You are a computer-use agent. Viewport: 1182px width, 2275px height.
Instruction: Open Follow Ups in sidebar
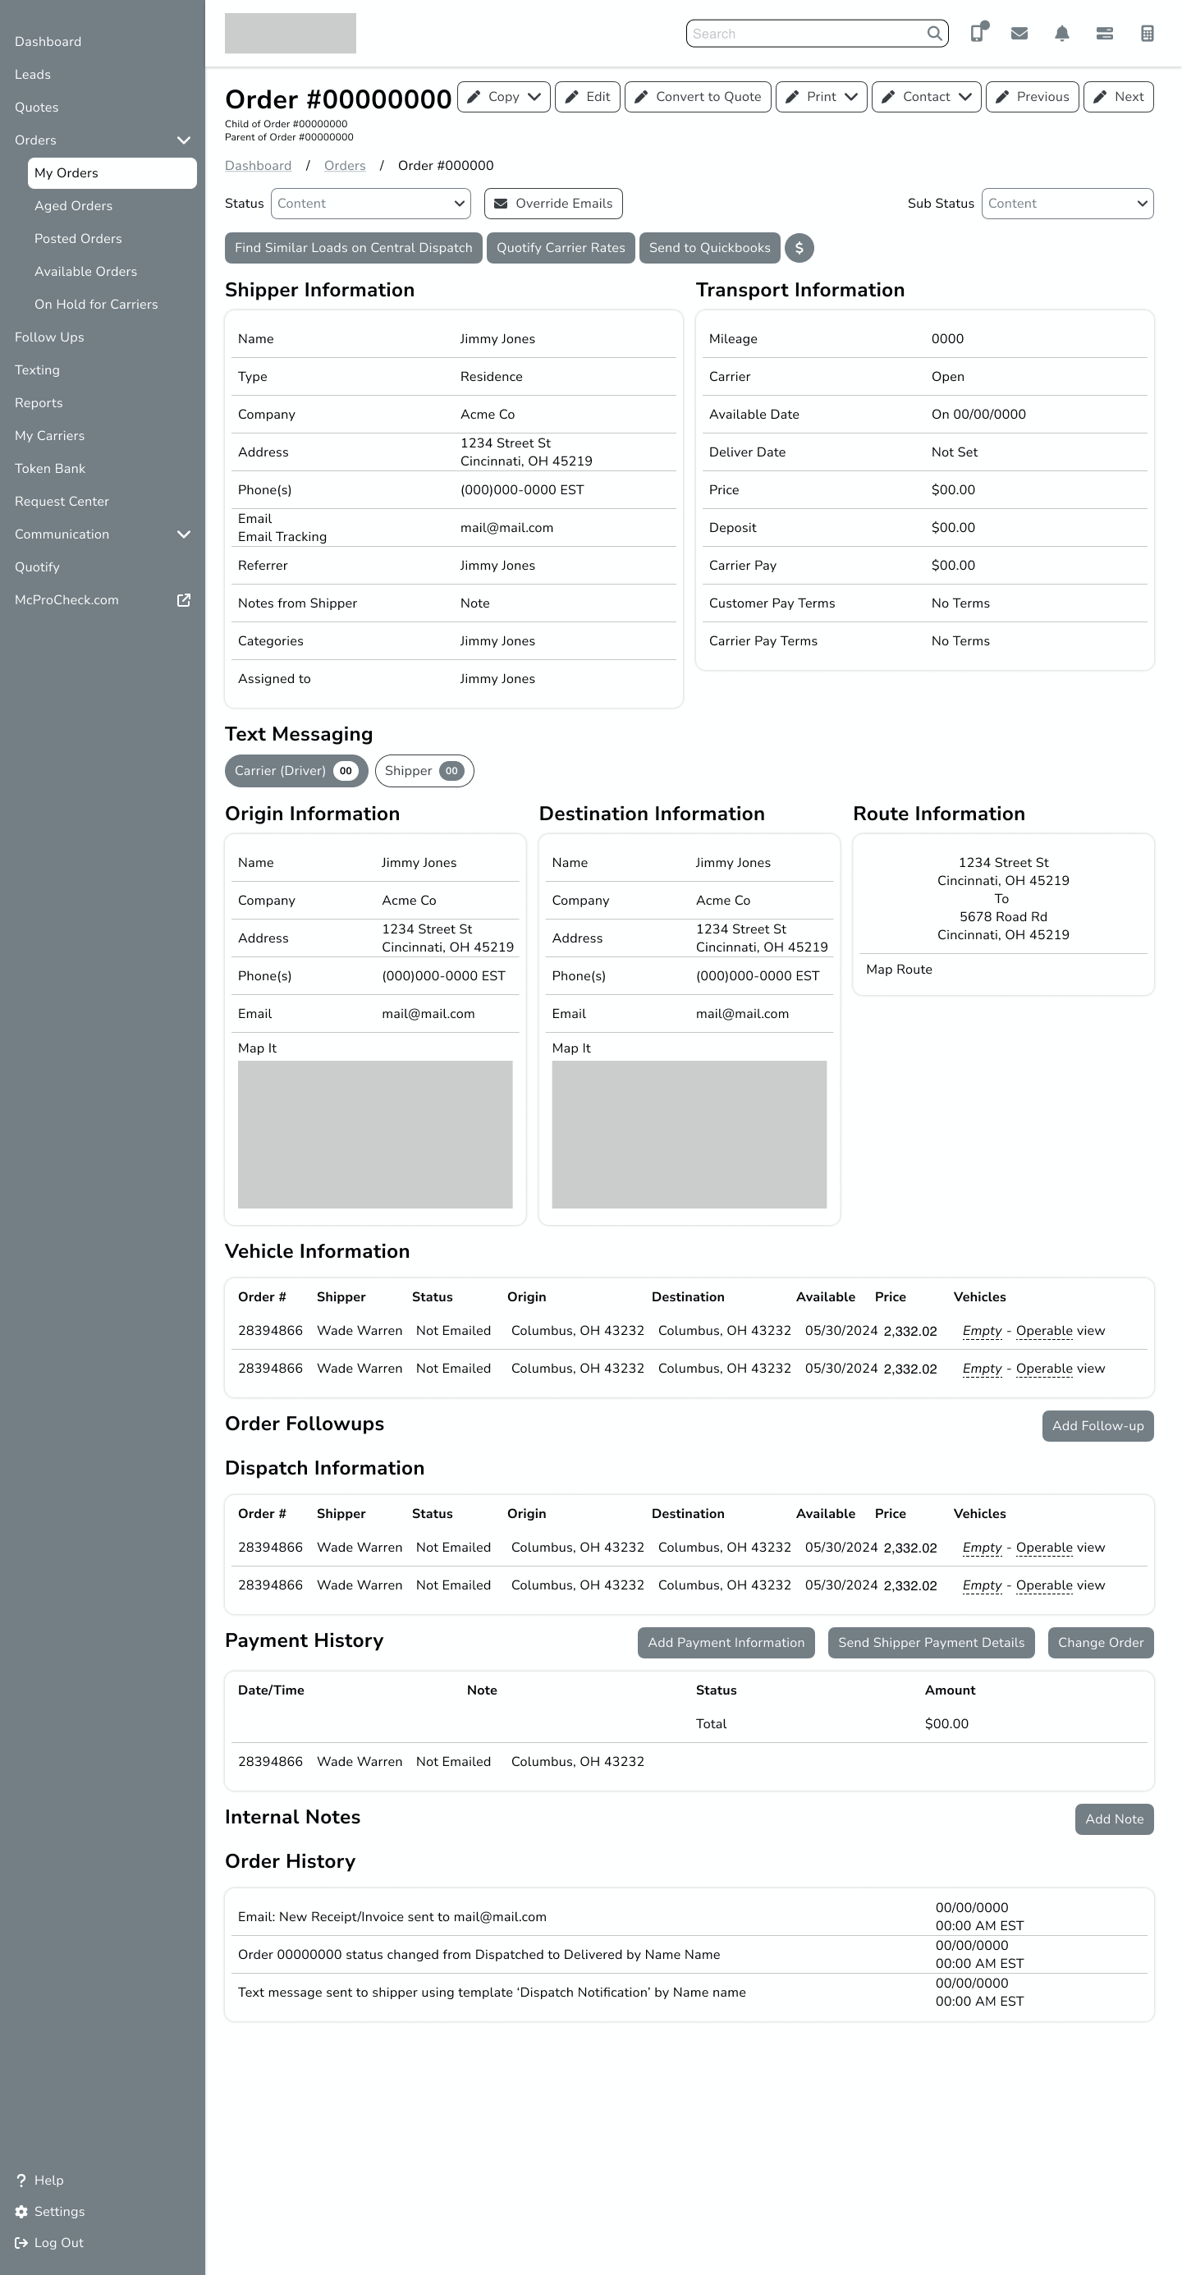point(49,337)
